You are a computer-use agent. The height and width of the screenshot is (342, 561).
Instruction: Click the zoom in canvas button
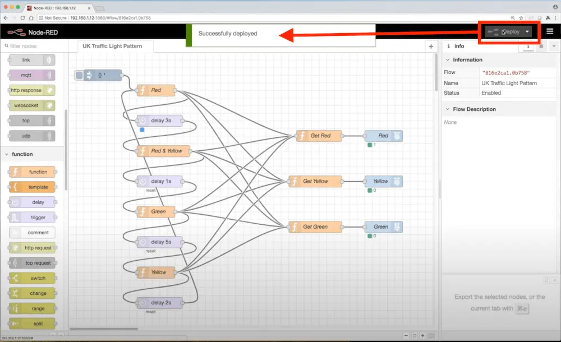[x=423, y=335]
